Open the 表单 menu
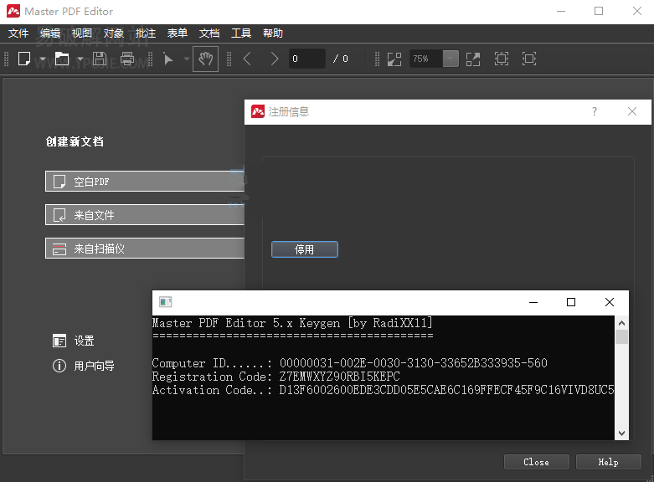The height and width of the screenshot is (482, 654). click(x=178, y=33)
